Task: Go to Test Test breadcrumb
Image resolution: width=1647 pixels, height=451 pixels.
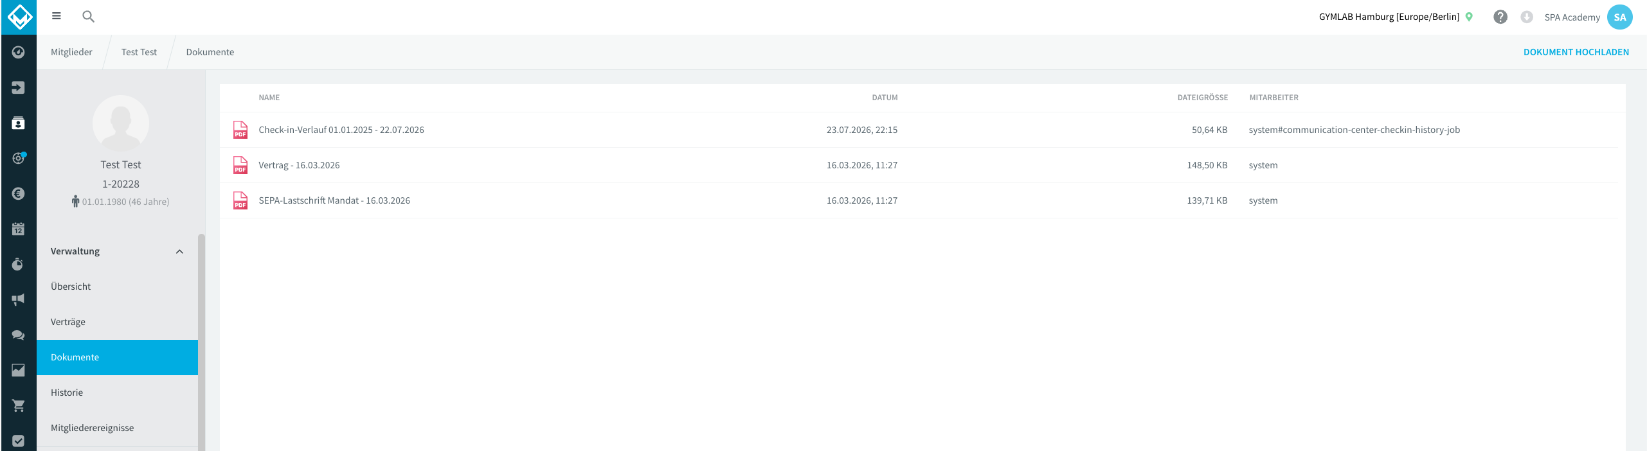Action: point(139,52)
